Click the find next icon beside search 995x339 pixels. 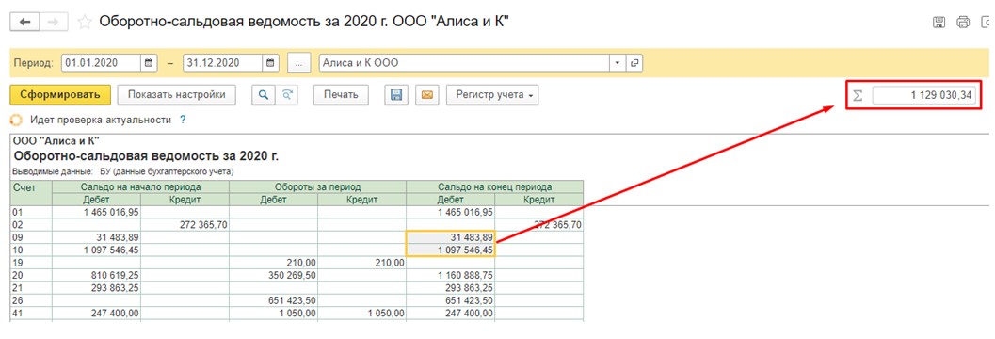(287, 94)
